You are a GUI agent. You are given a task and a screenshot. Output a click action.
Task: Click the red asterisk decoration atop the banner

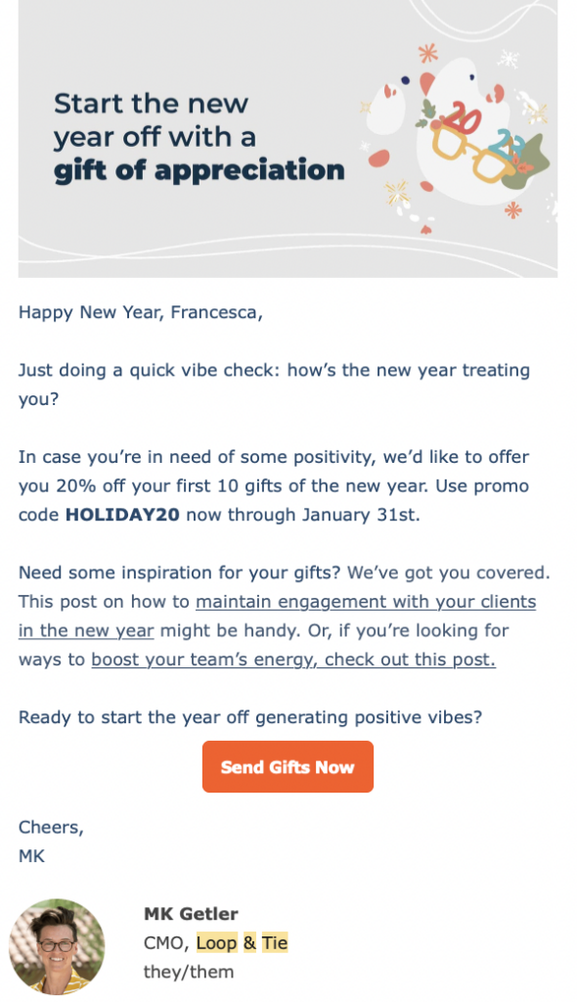tap(427, 53)
